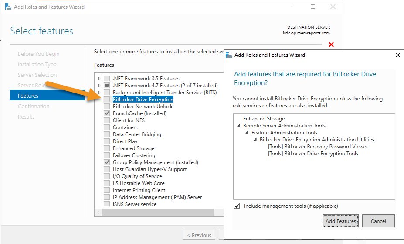
Task: Maximize the main wizard window
Action: point(313,7)
